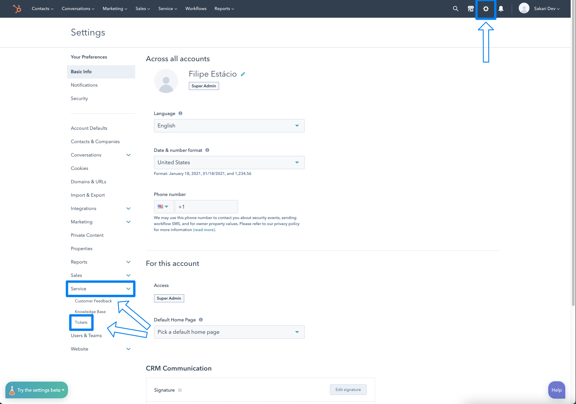Click the flask icon on settings beta
The image size is (576, 404).
click(12, 390)
